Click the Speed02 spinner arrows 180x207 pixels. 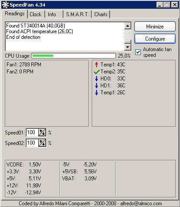tap(42, 143)
